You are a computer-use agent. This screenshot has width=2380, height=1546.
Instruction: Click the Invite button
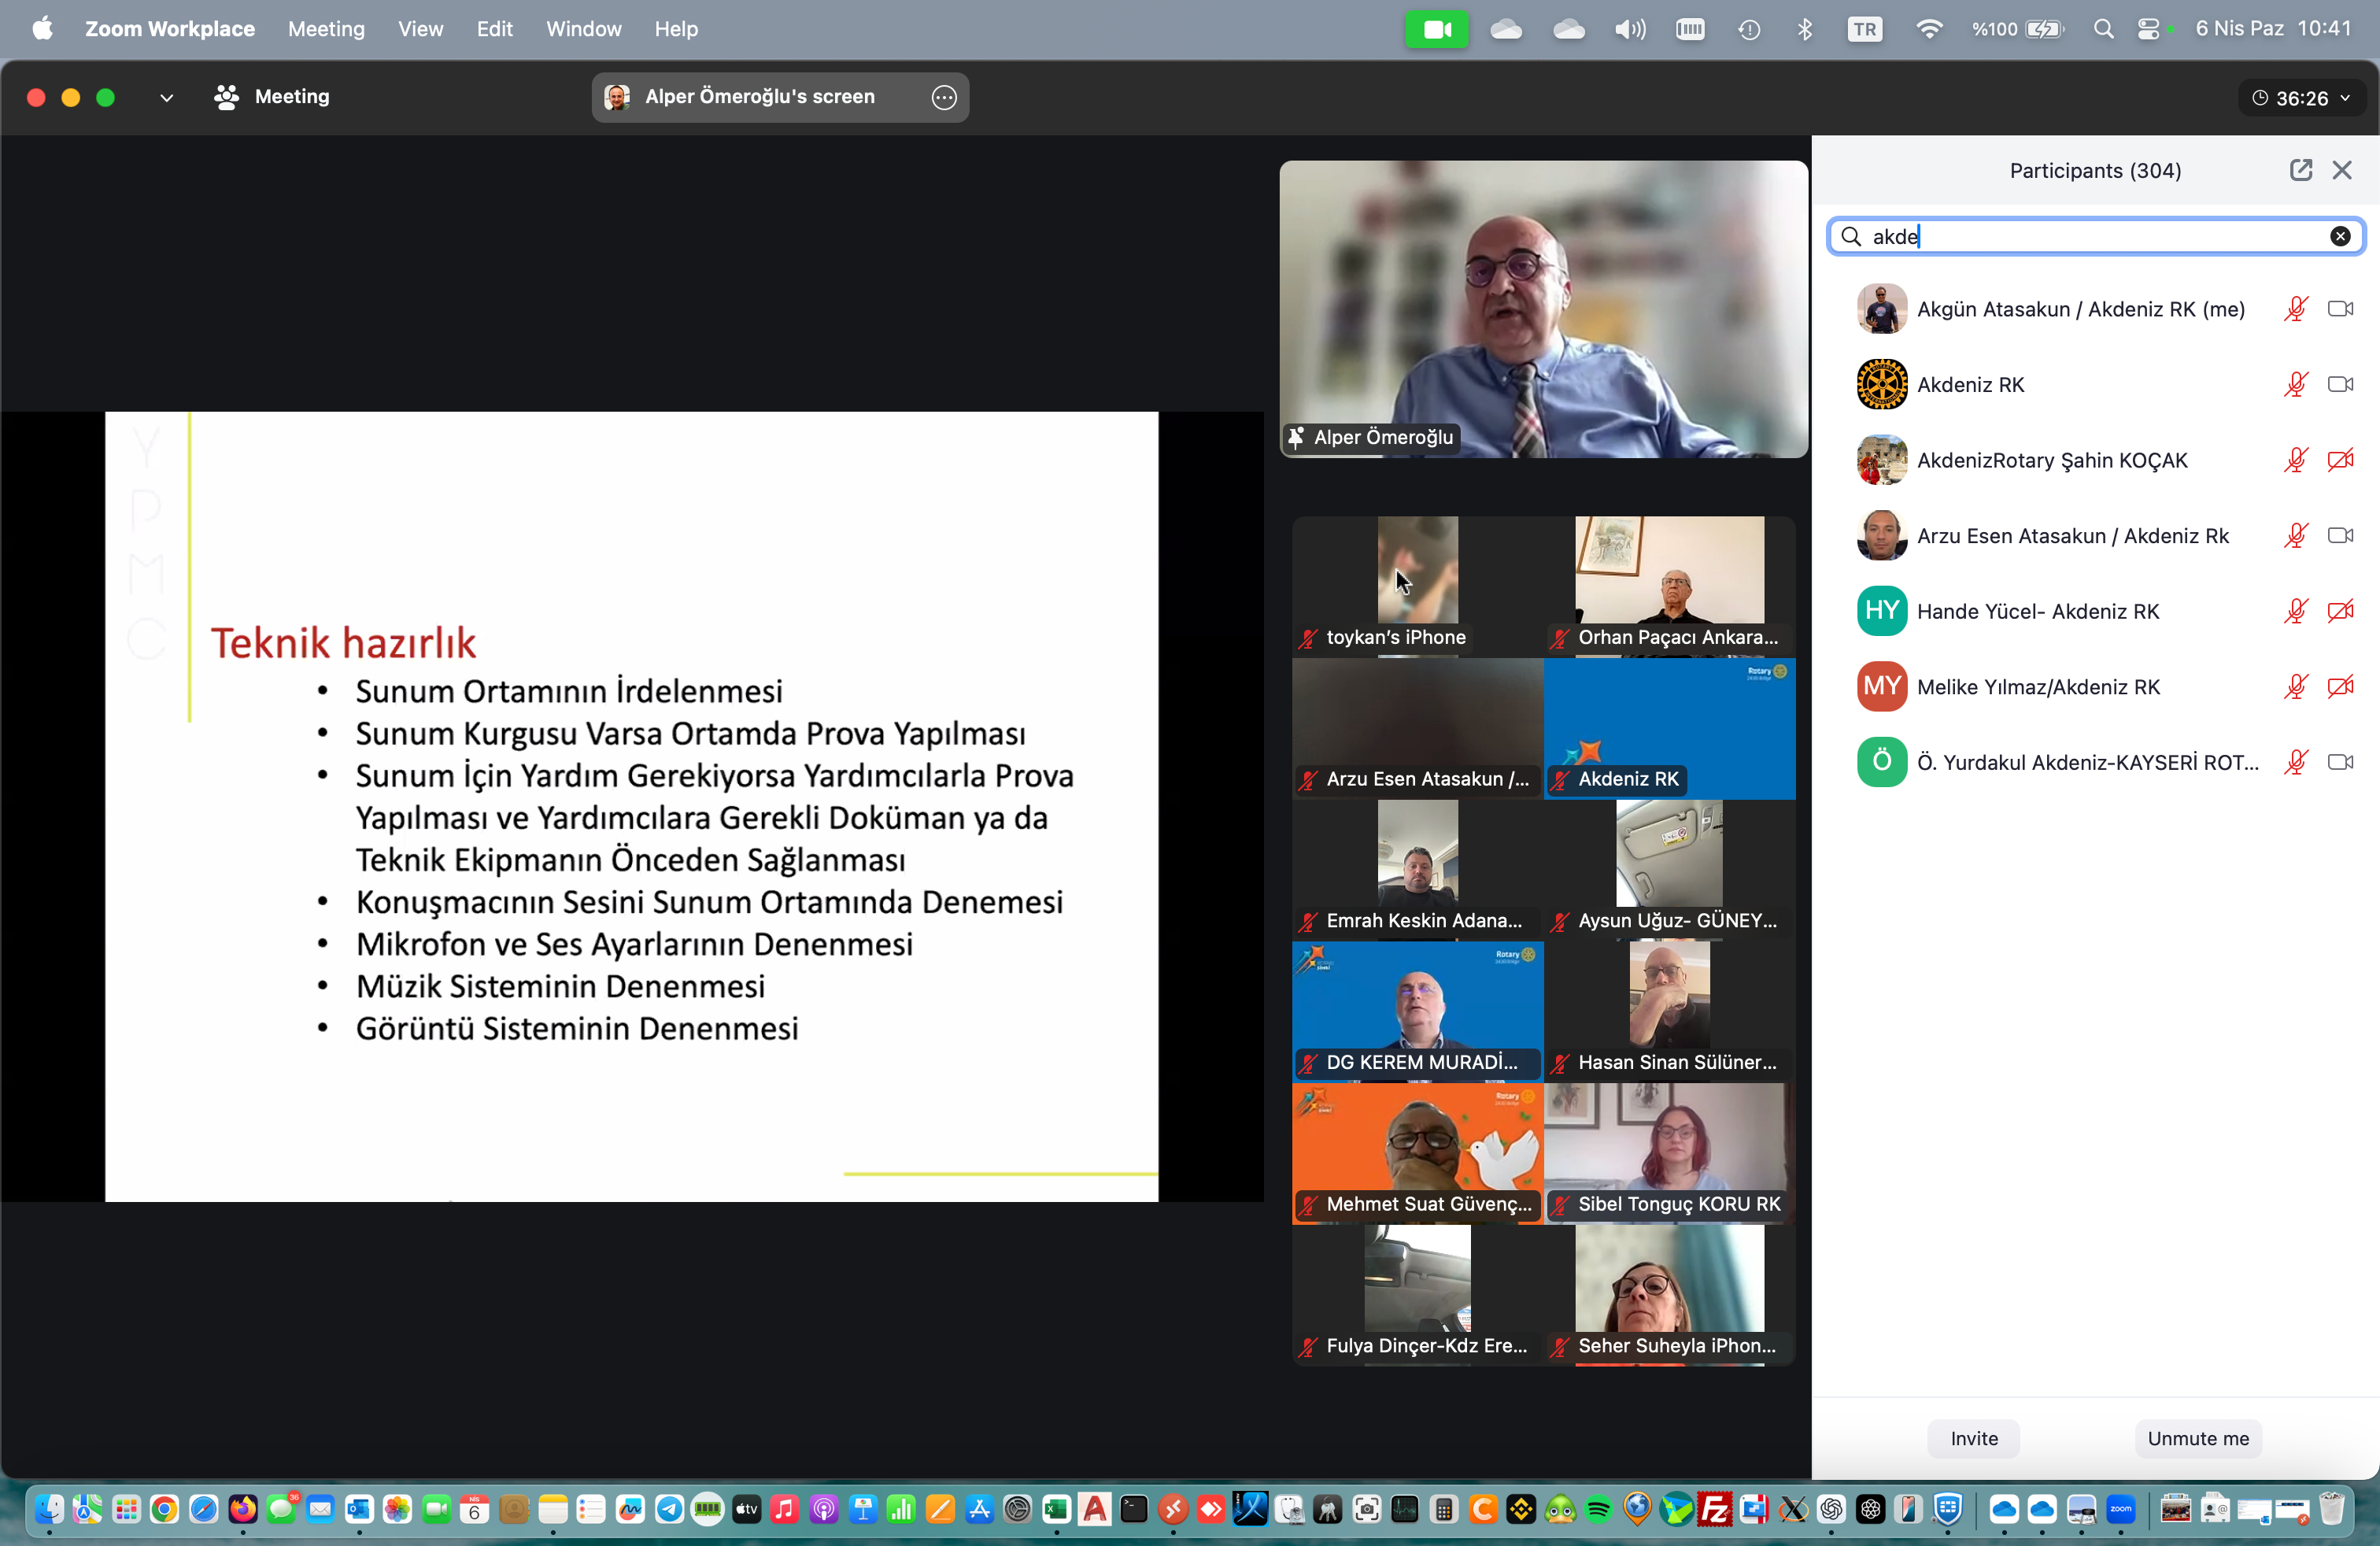(x=1973, y=1438)
